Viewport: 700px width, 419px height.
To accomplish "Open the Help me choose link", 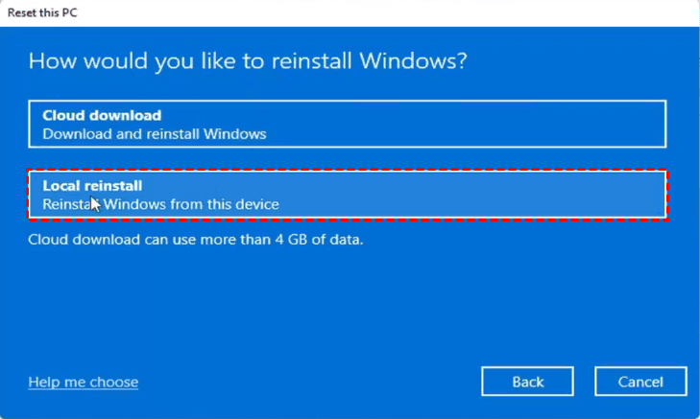I will click(84, 382).
